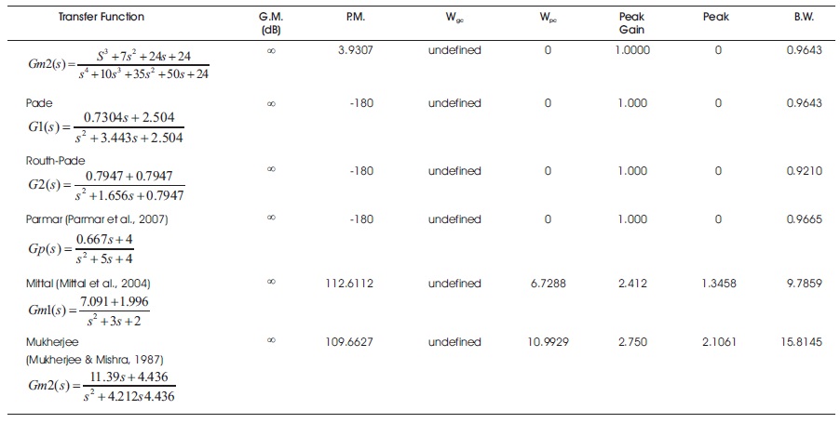Select the Pade method label
The image size is (840, 423).
coord(39,103)
